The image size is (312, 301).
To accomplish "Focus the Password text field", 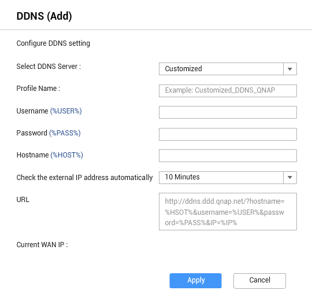I will [228, 134].
